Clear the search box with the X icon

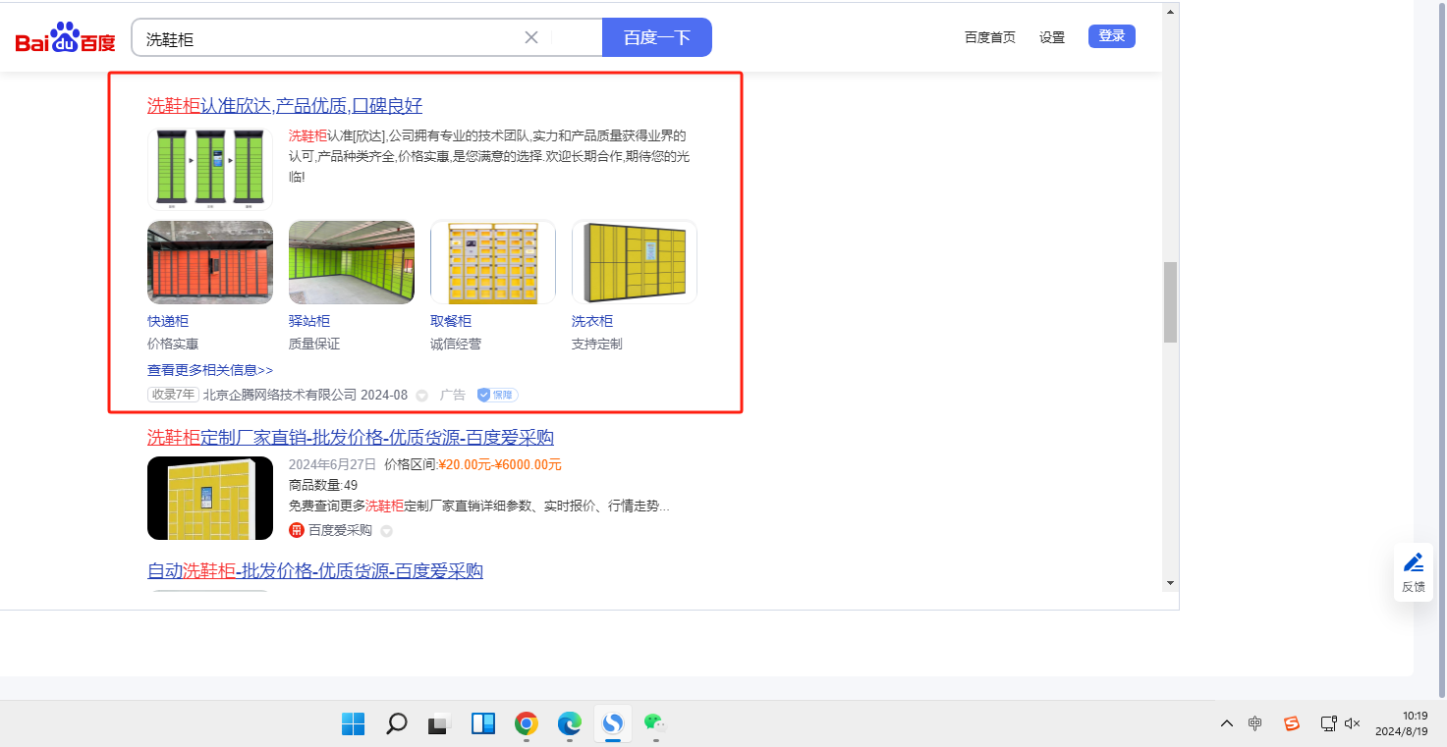531,37
